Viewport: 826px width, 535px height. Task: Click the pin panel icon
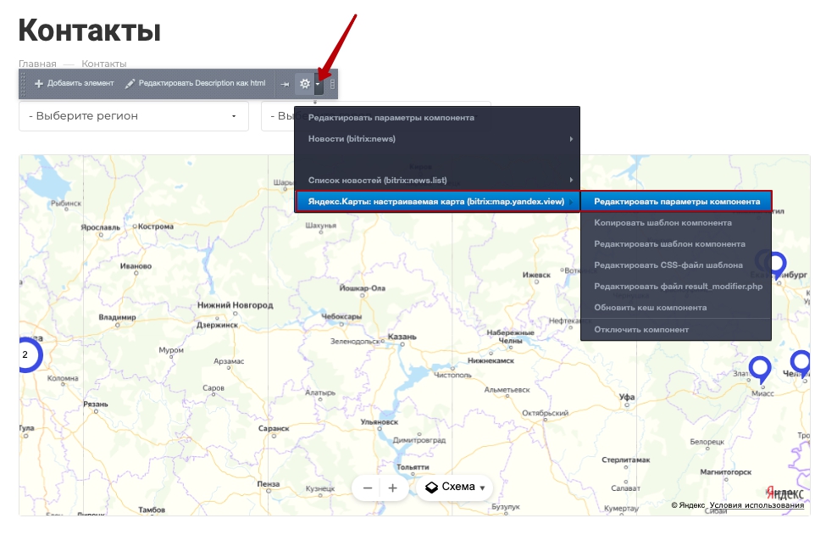[x=285, y=84]
